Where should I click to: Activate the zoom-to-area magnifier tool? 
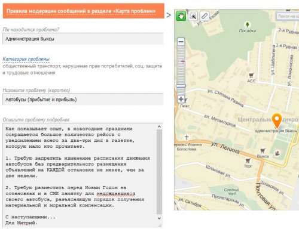point(193,16)
